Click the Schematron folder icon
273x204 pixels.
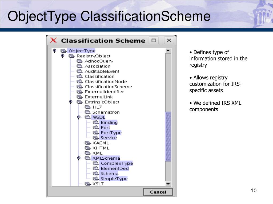pyautogui.click(x=87, y=112)
